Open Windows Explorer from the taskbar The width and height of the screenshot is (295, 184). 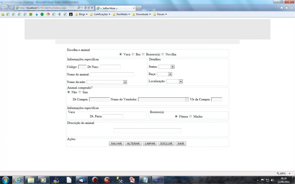click(31, 180)
